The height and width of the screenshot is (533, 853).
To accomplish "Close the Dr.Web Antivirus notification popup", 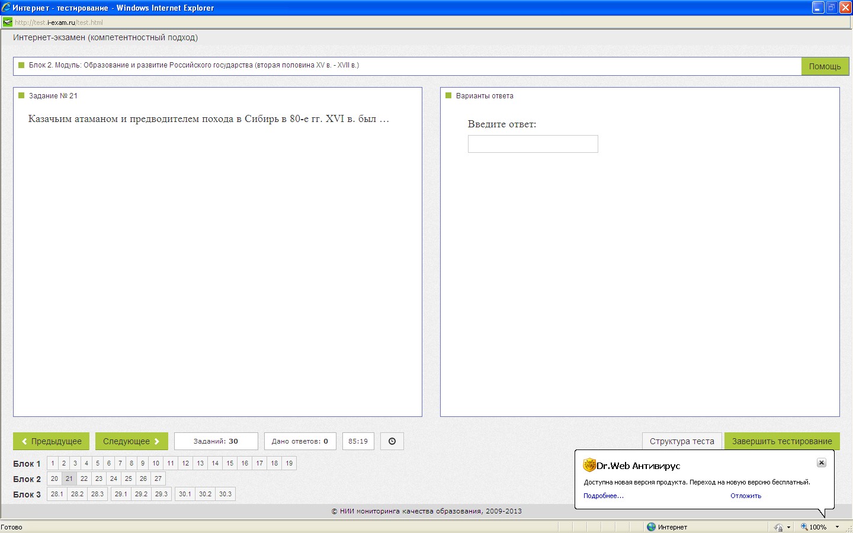I will pos(821,463).
